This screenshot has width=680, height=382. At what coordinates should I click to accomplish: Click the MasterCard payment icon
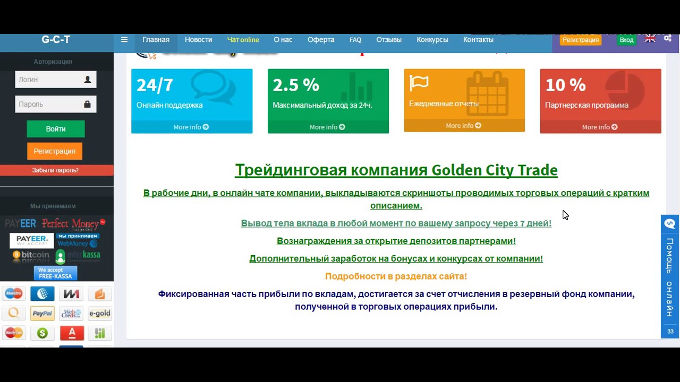pos(14,333)
